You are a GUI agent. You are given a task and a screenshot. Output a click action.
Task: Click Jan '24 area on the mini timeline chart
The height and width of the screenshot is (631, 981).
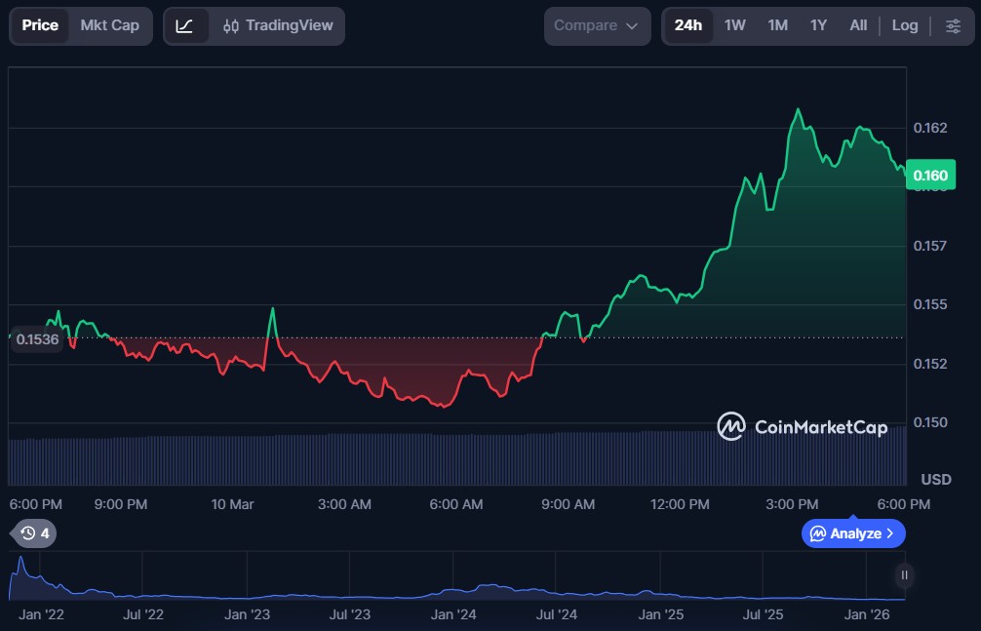(x=453, y=590)
